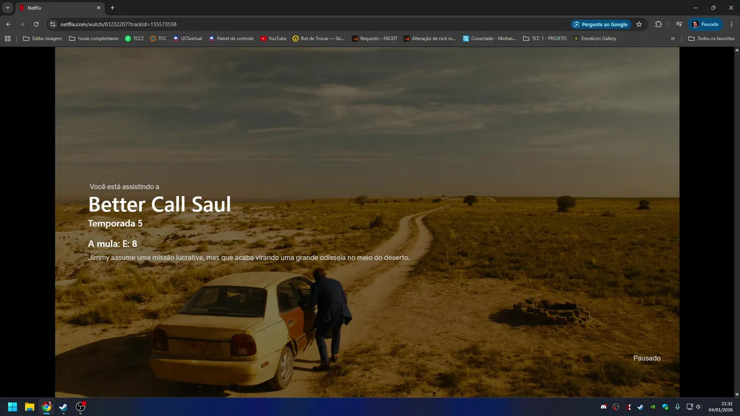Open the Steam tray icon
Viewport: 740px width, 416px height.
pos(641,407)
